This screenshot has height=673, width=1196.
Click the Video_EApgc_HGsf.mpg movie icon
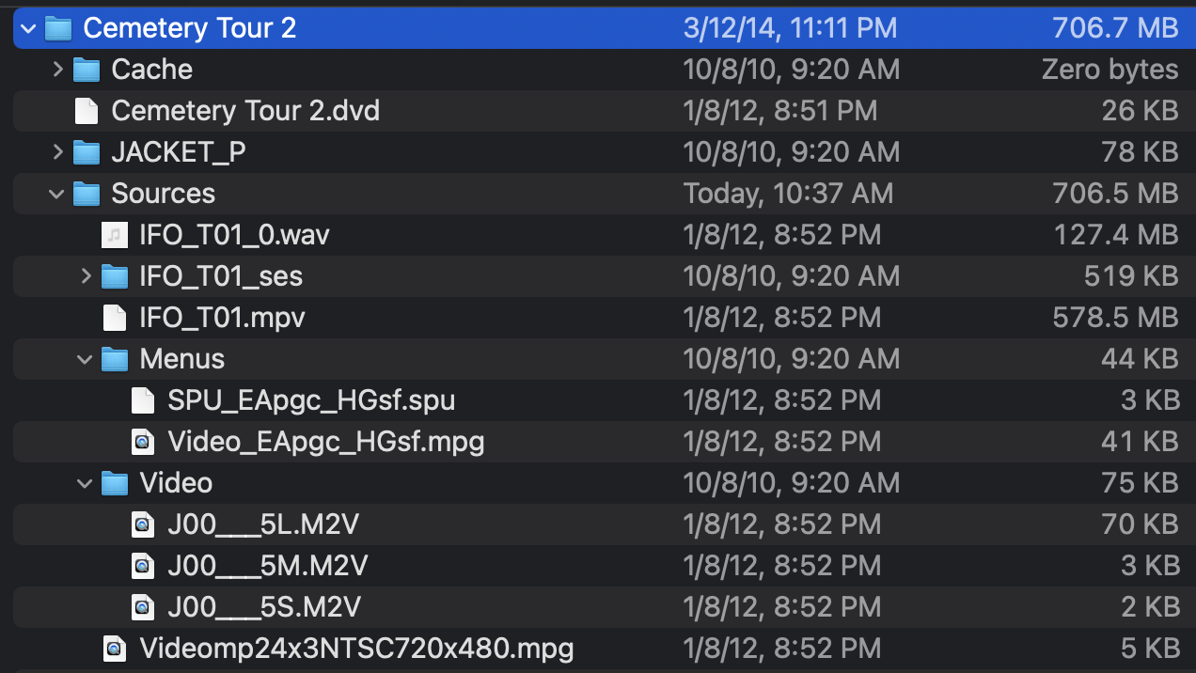click(143, 442)
